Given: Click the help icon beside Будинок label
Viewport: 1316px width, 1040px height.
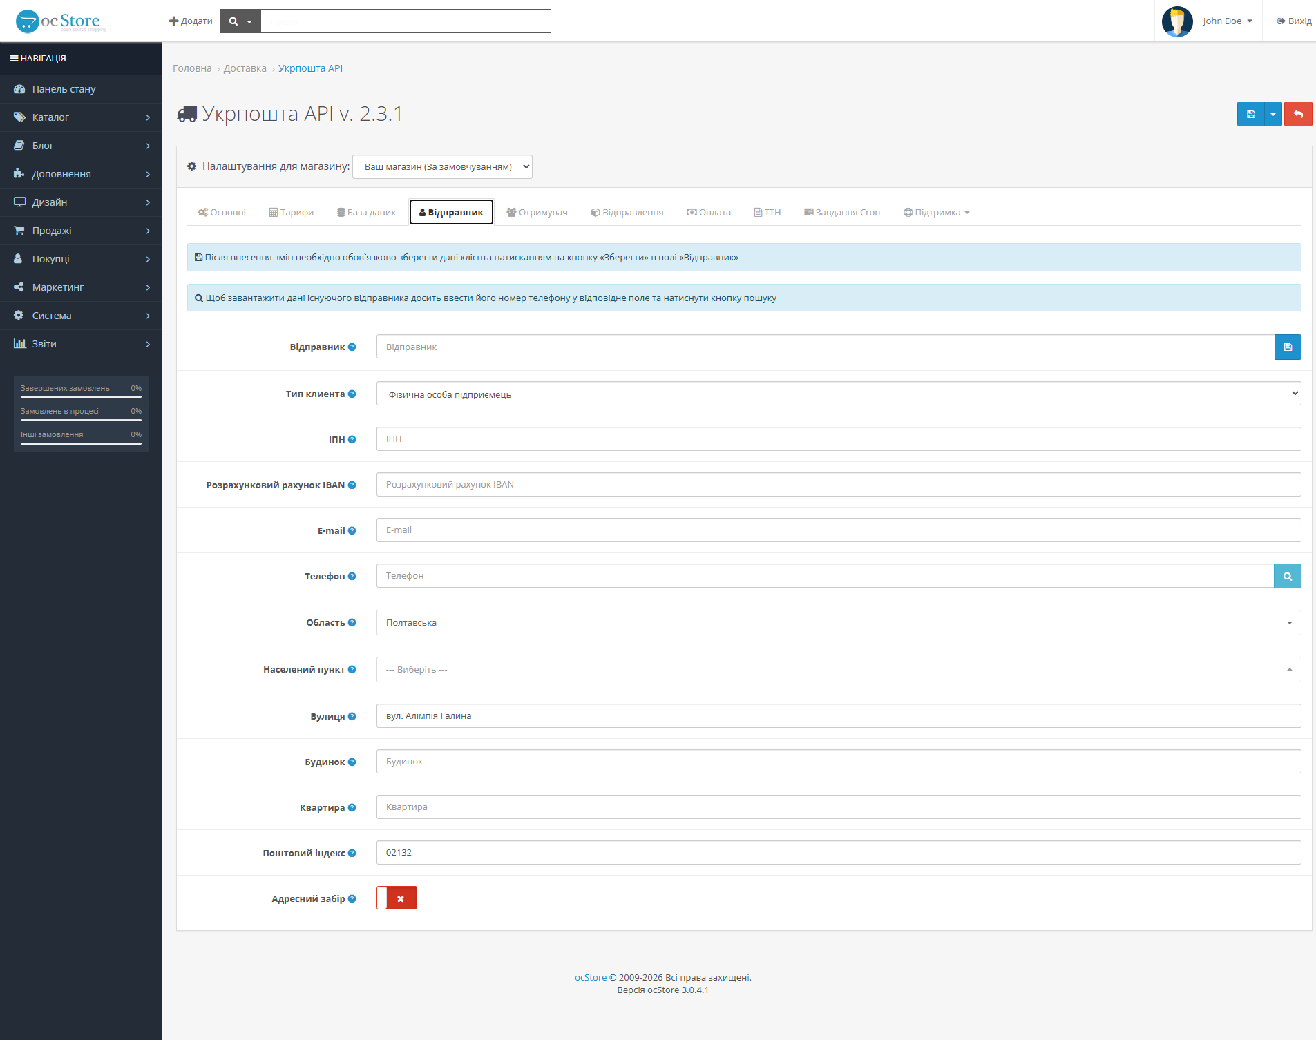Looking at the screenshot, I should click(352, 762).
